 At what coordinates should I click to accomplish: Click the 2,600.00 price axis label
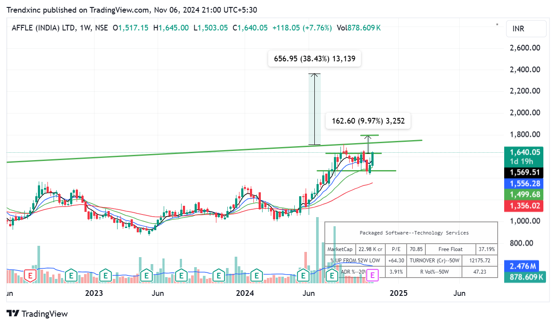[525, 48]
